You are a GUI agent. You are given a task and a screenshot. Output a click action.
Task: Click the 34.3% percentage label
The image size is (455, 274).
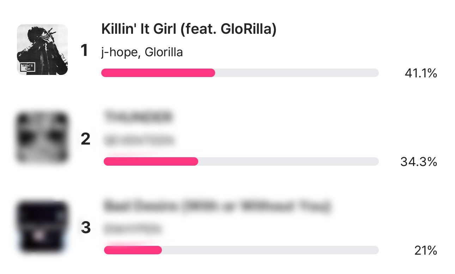tap(419, 162)
